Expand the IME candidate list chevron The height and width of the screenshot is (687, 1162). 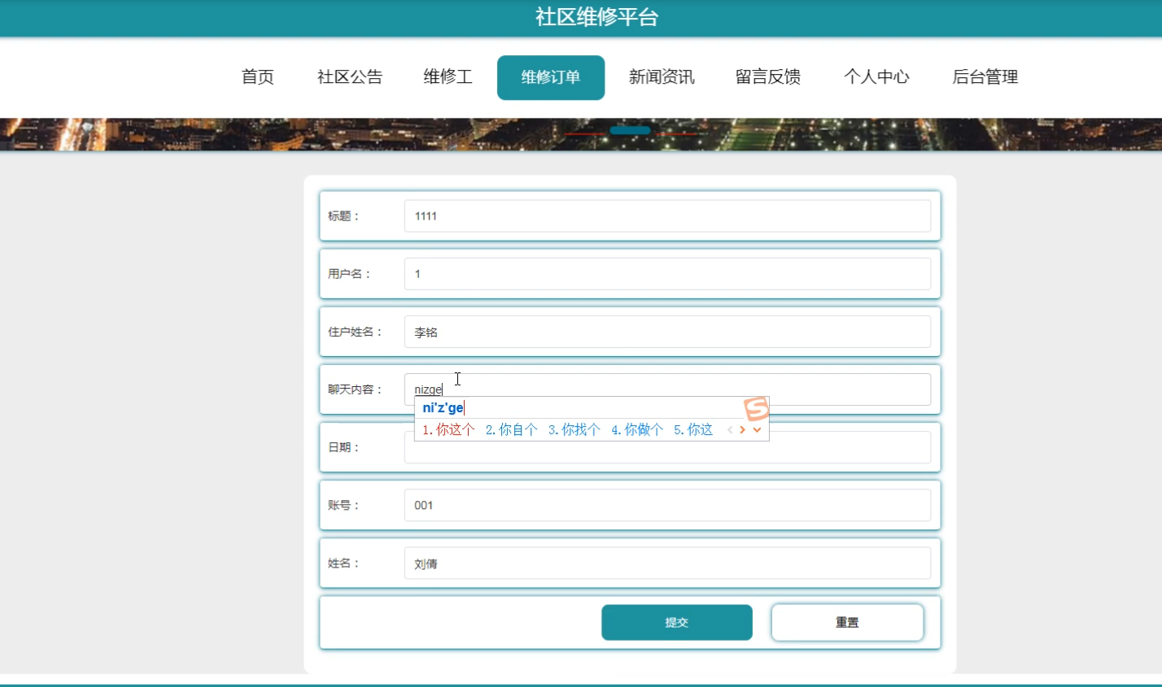(757, 430)
